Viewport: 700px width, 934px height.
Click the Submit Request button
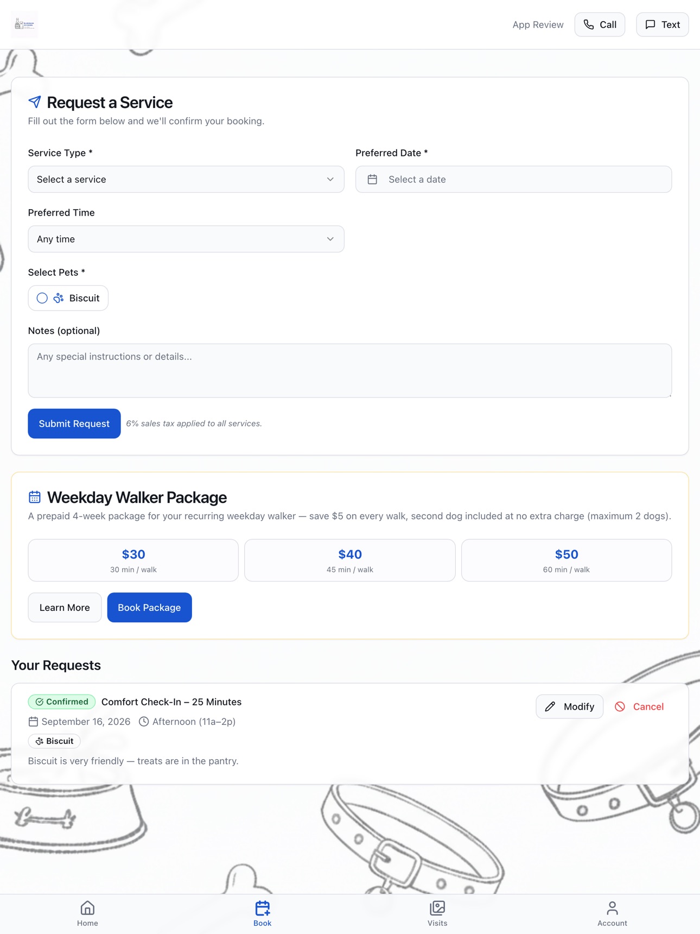tap(74, 424)
